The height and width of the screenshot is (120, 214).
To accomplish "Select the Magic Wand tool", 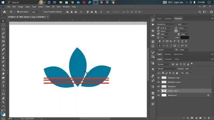I will [3, 33].
